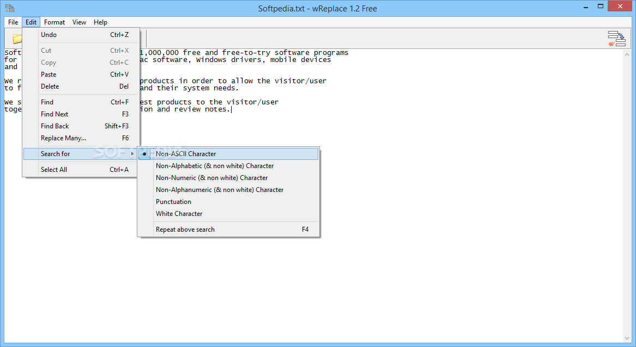Maximize the wReplace window
Image resolution: width=636 pixels, height=347 pixels.
(x=601, y=6)
